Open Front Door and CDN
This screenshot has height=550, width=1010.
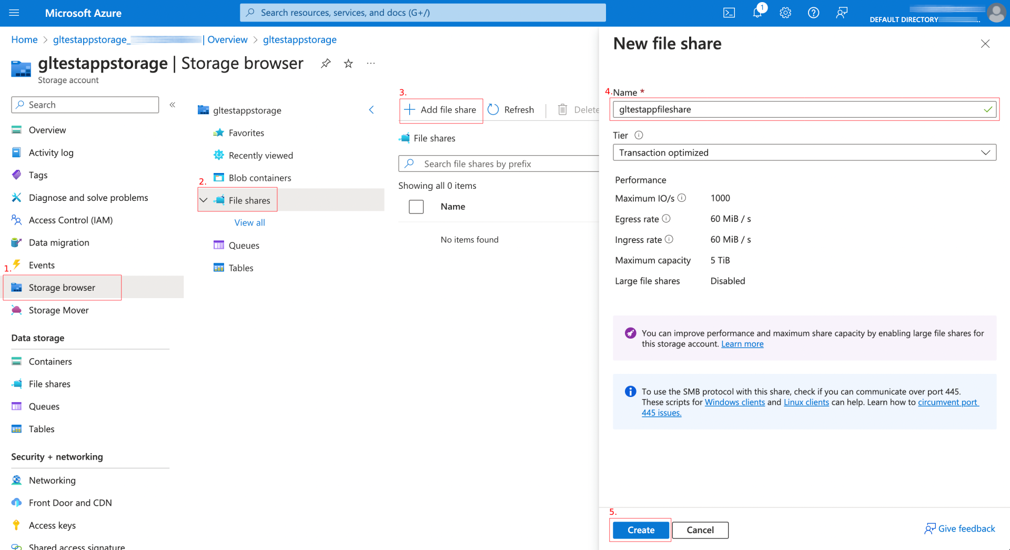coord(70,503)
